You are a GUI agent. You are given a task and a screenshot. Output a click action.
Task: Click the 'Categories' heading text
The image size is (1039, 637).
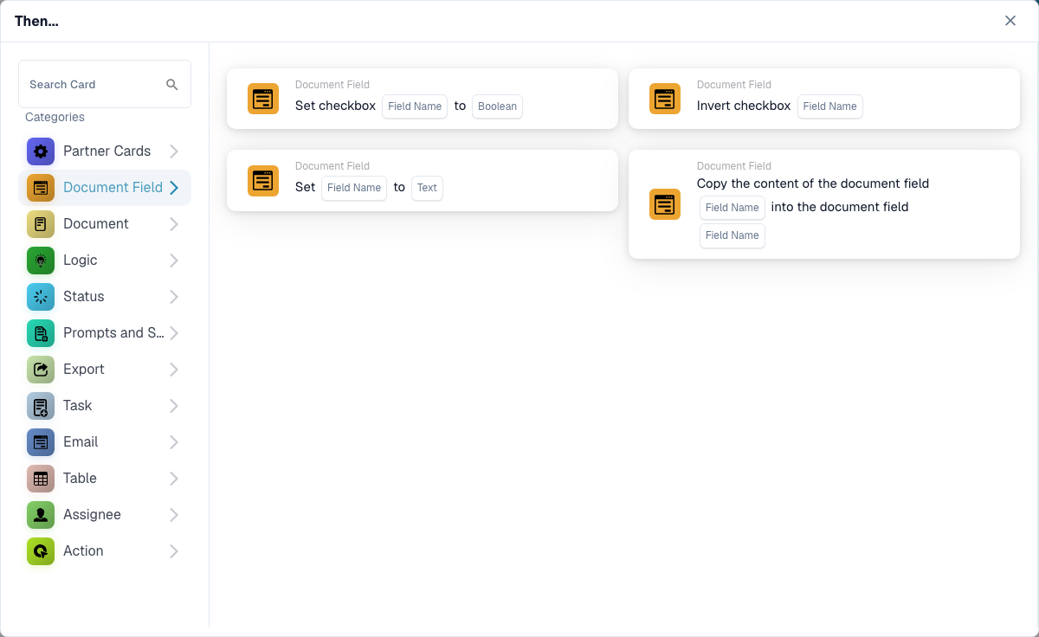click(x=55, y=117)
